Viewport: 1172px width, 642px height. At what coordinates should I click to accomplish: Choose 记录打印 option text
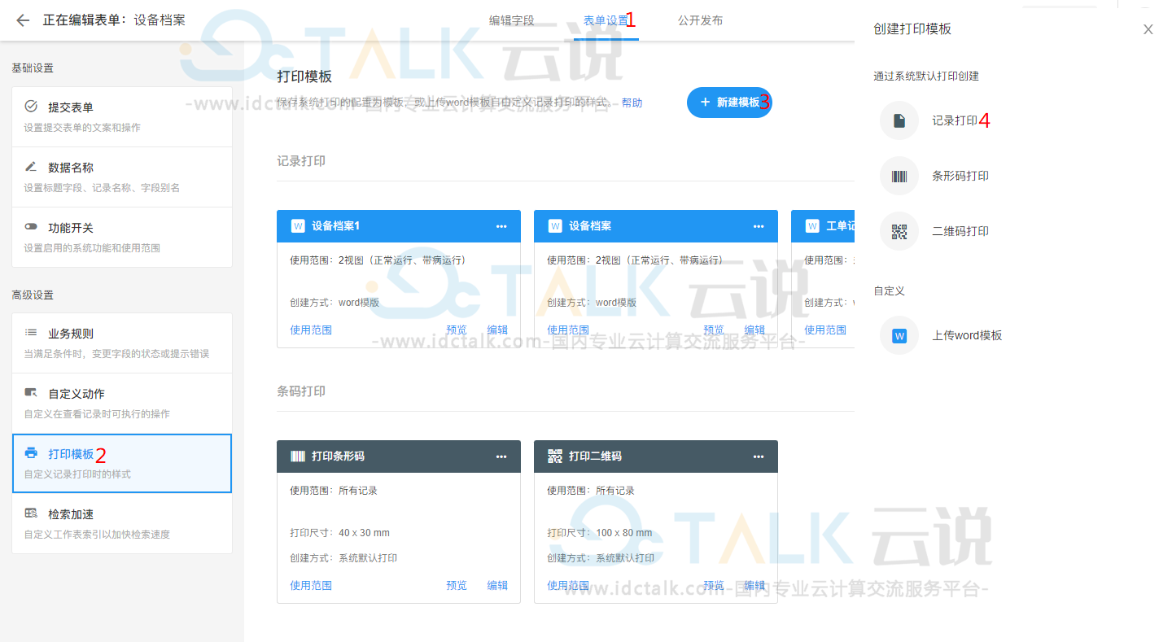[x=955, y=120]
